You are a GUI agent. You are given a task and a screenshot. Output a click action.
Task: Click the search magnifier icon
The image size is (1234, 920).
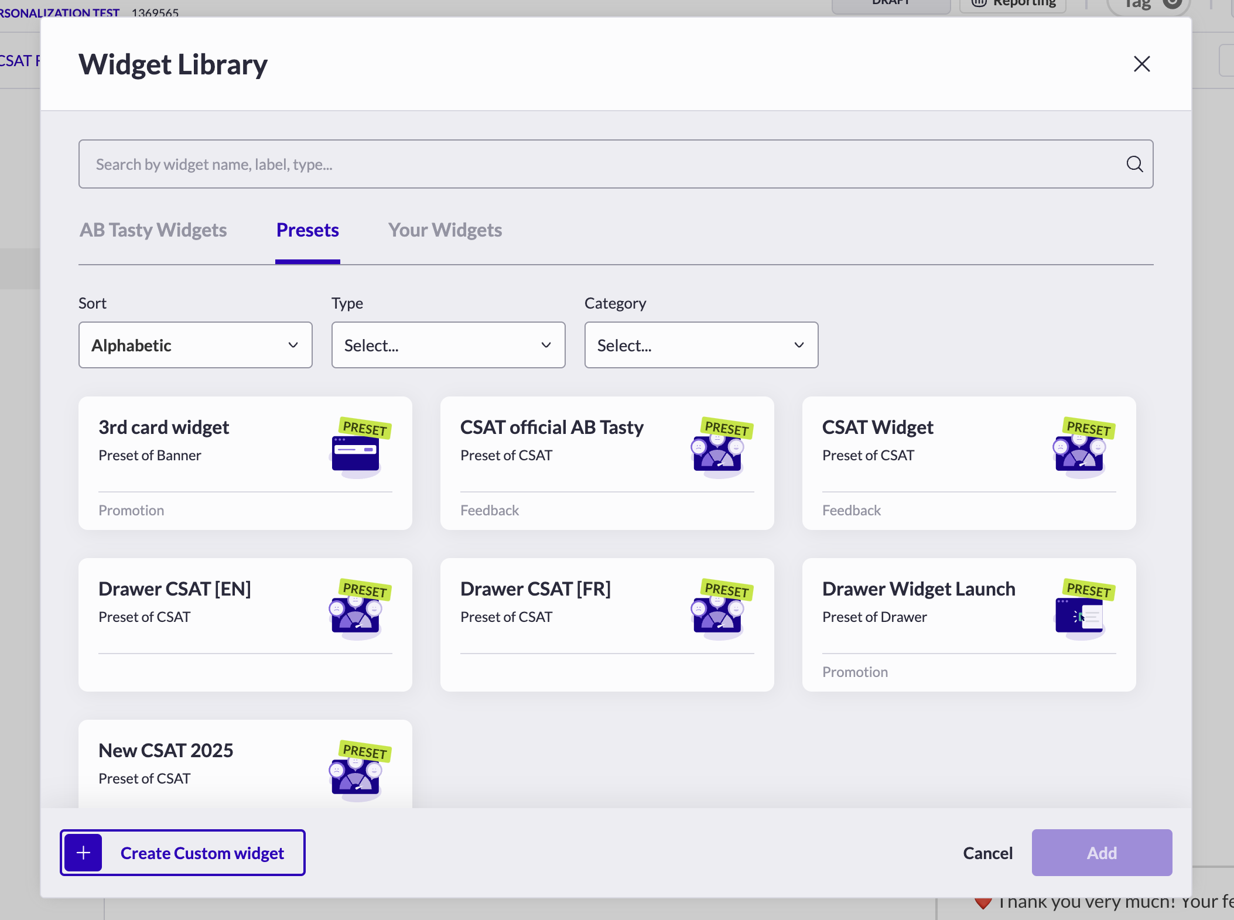[1134, 164]
